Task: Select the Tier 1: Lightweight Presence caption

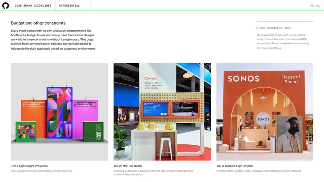Action: tap(29, 166)
